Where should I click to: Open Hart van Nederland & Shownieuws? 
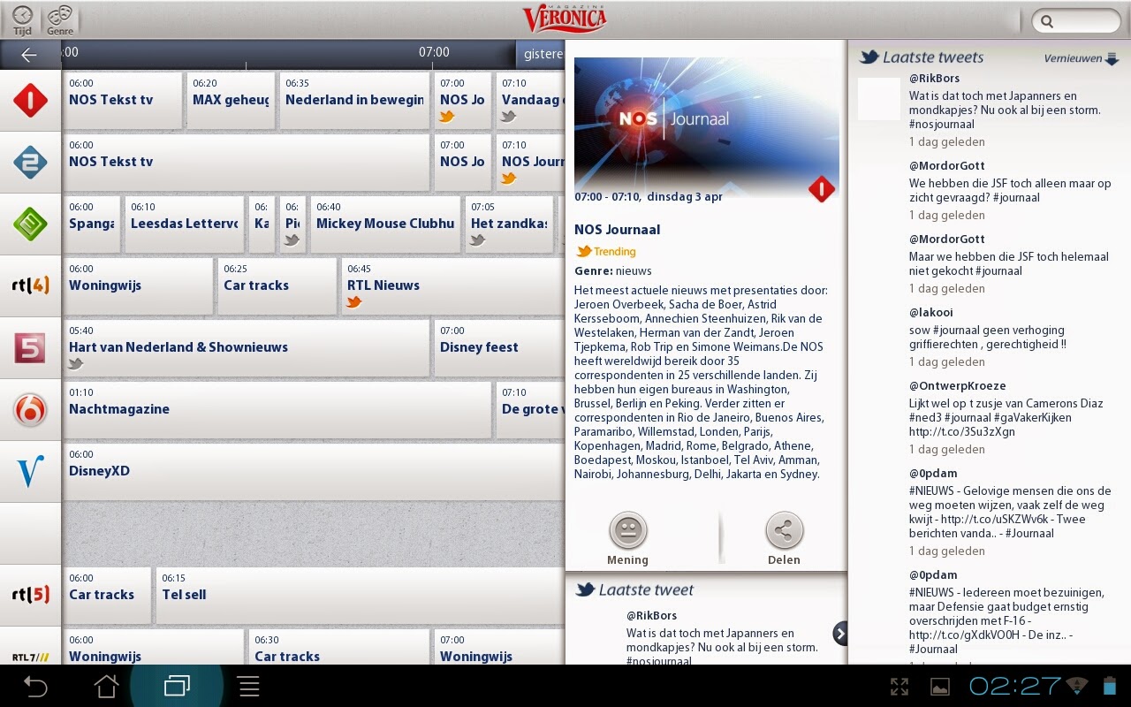click(x=247, y=348)
